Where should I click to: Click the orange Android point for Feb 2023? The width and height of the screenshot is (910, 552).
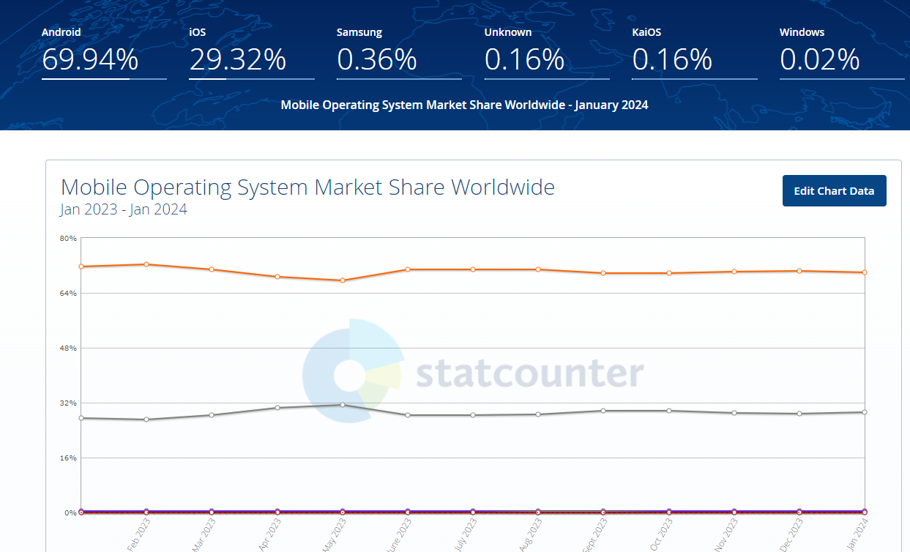(x=146, y=264)
